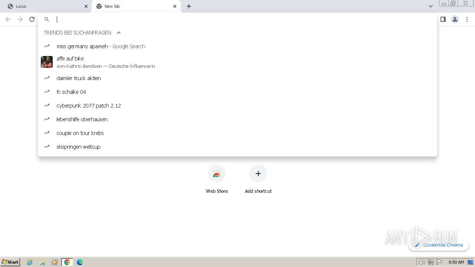Click the 8:50 AM system clock
This screenshot has height=267, width=475.
click(x=456, y=262)
